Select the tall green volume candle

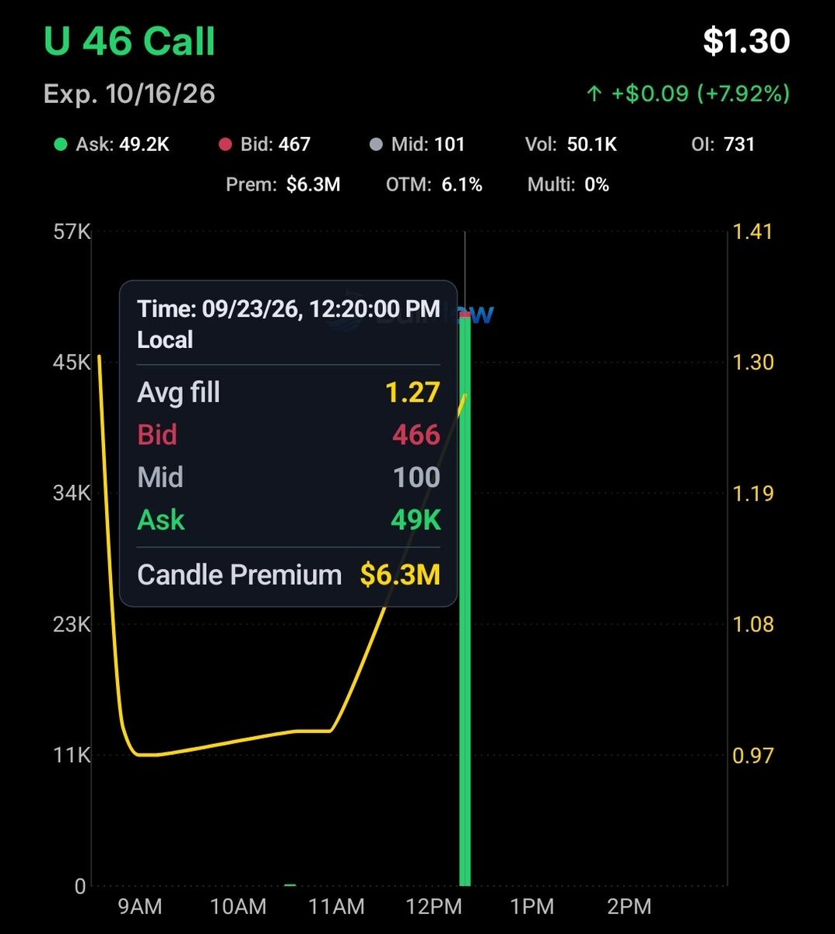coord(465,599)
